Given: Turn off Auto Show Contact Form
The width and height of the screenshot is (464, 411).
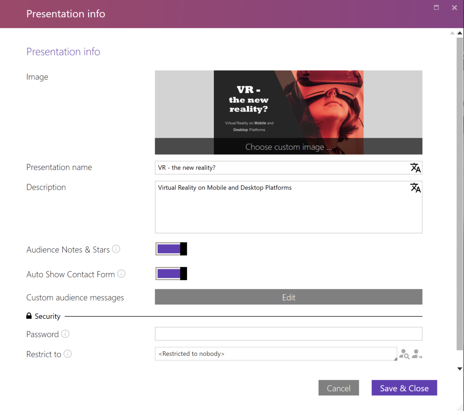Looking at the screenshot, I should point(171,273).
